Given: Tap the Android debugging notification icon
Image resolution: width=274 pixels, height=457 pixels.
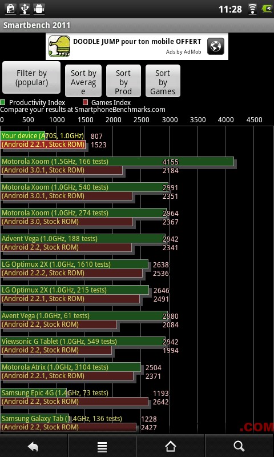Looking at the screenshot, I should click(x=39, y=9).
